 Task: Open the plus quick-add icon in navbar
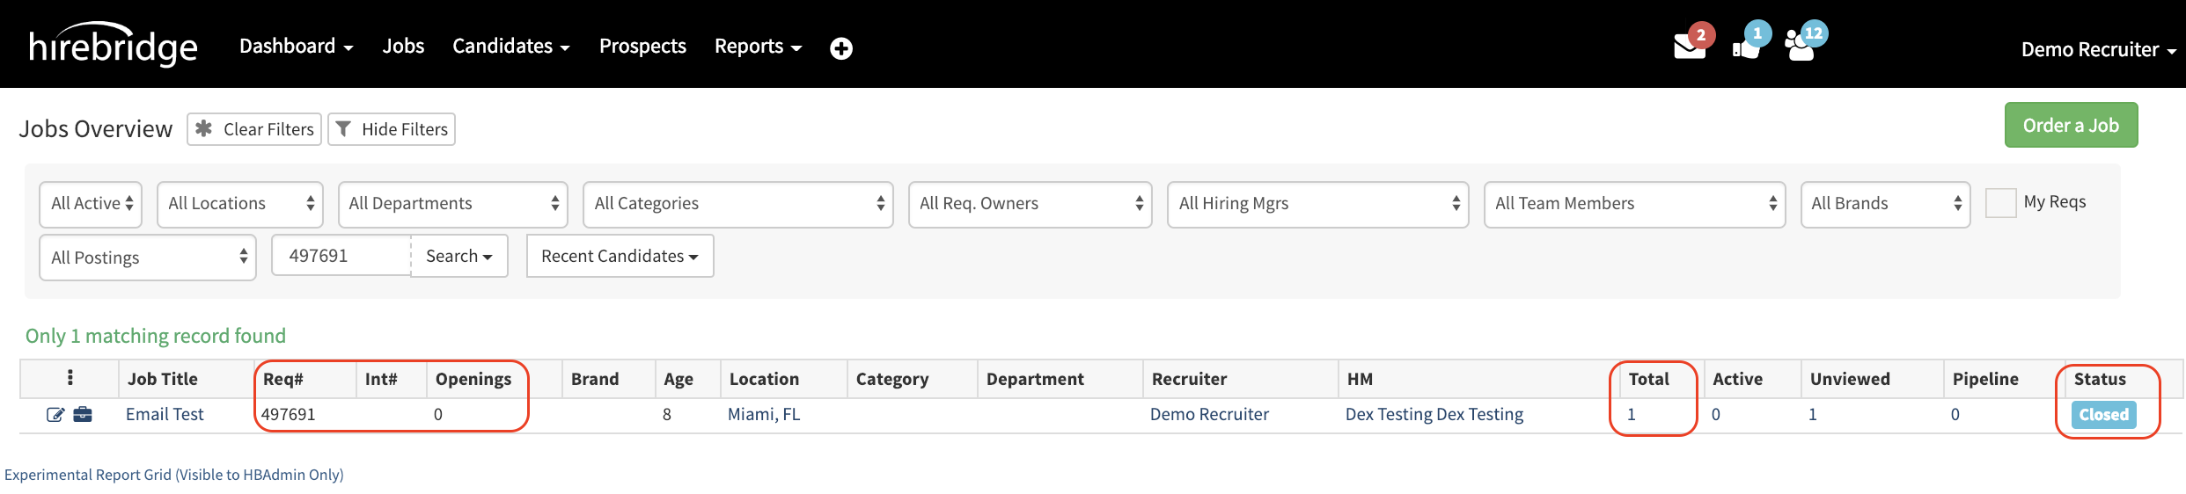[x=841, y=48]
